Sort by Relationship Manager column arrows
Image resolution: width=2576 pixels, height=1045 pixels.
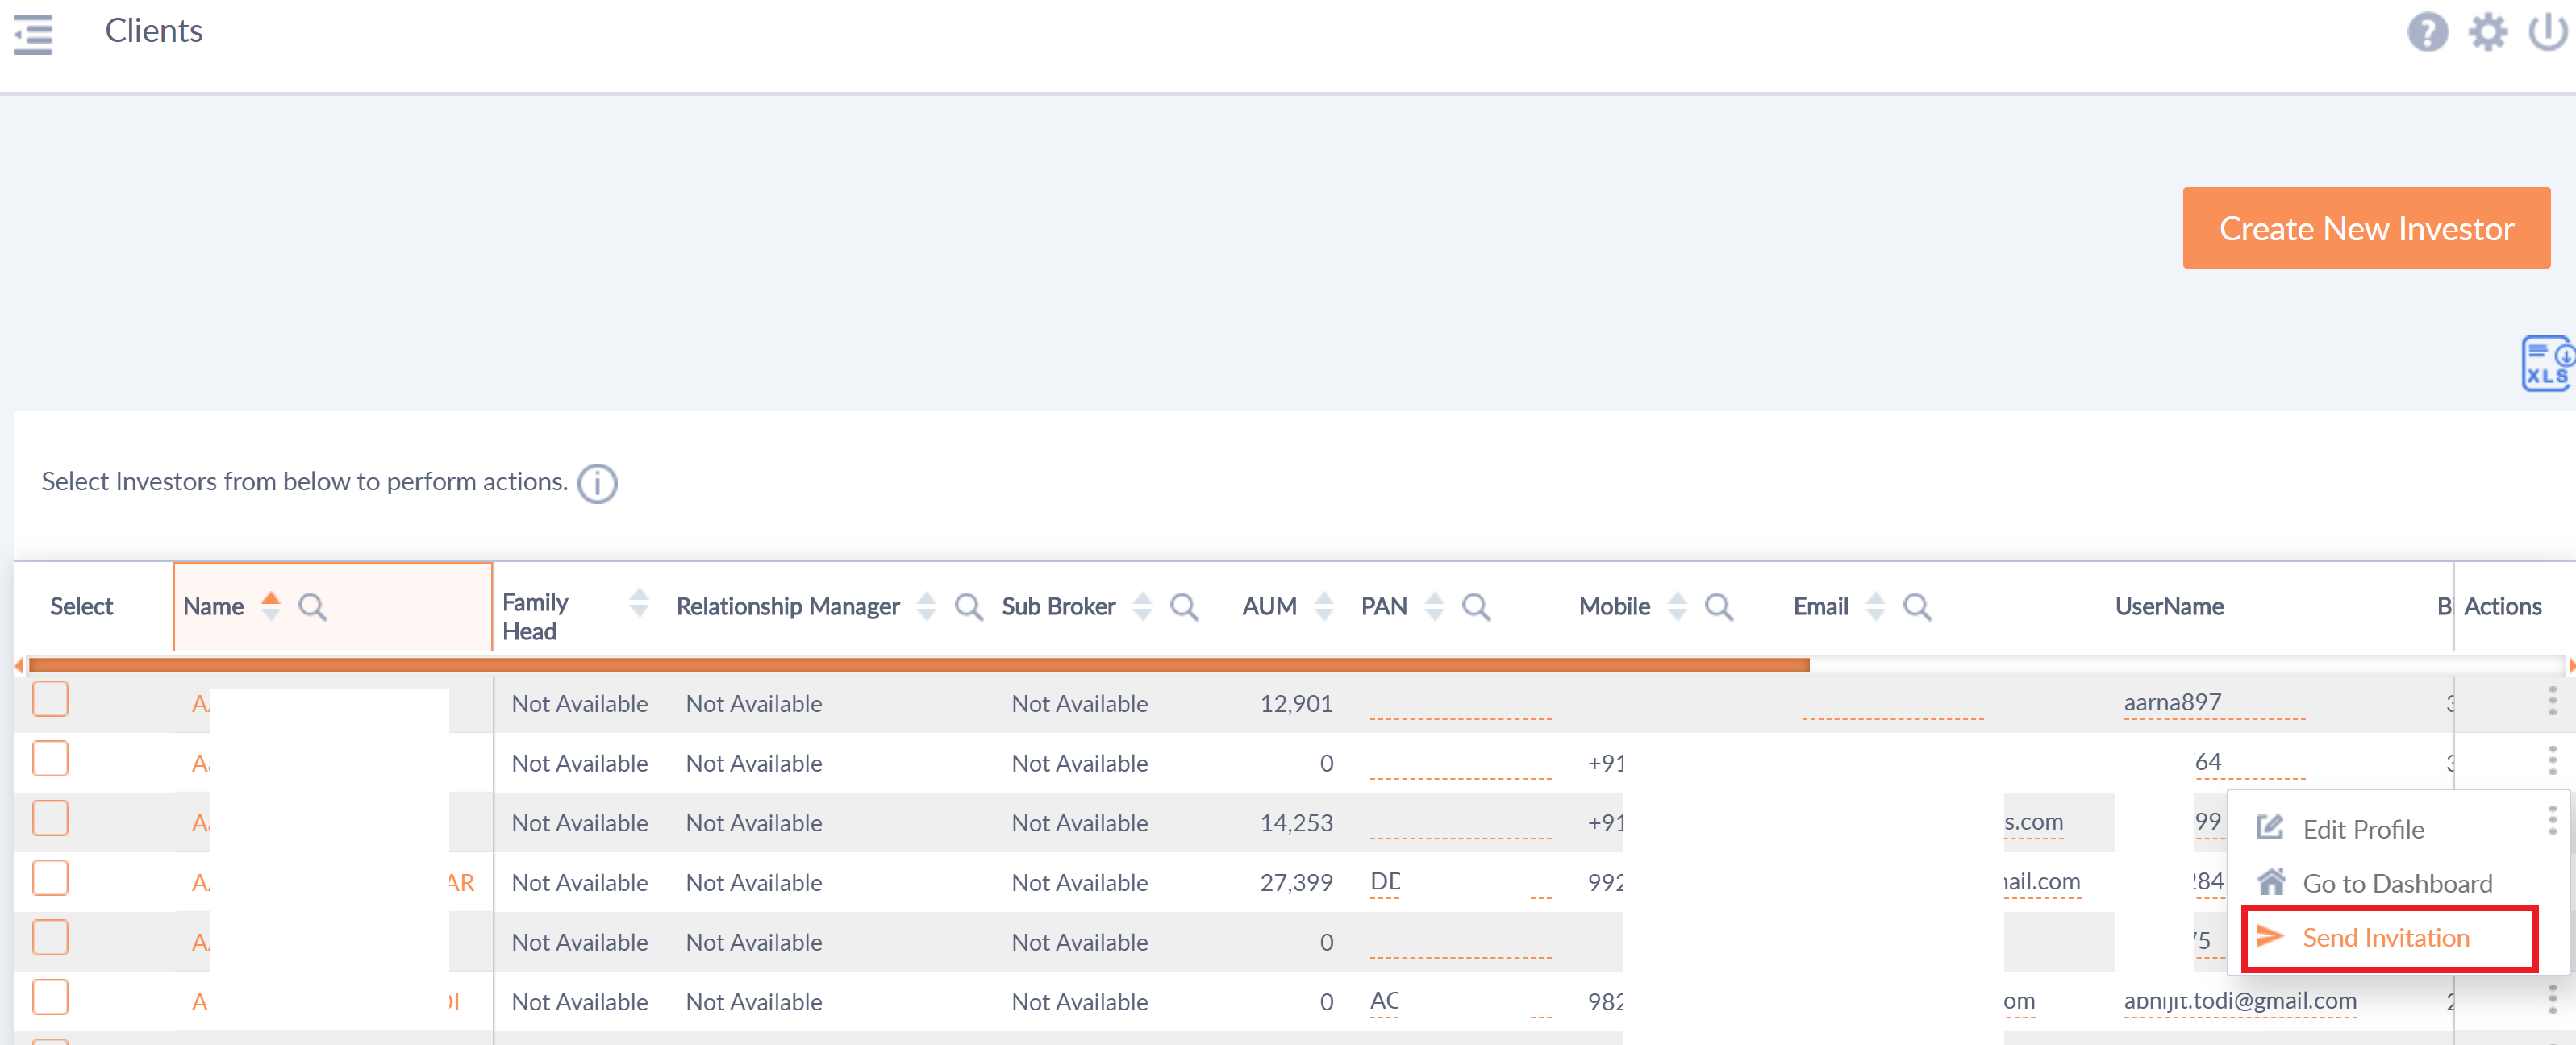pyautogui.click(x=926, y=606)
